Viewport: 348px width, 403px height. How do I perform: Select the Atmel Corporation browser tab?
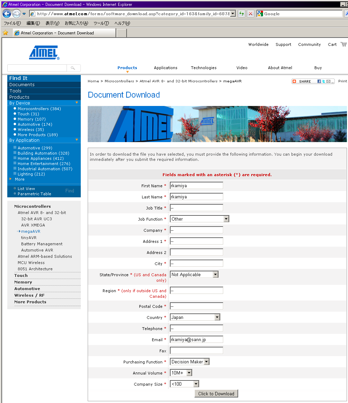pyautogui.click(x=64, y=33)
